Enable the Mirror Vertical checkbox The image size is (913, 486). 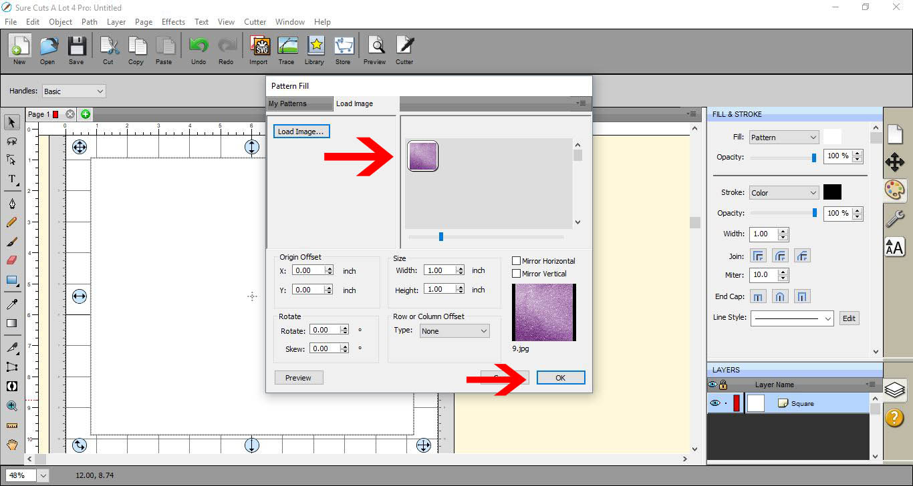click(516, 274)
